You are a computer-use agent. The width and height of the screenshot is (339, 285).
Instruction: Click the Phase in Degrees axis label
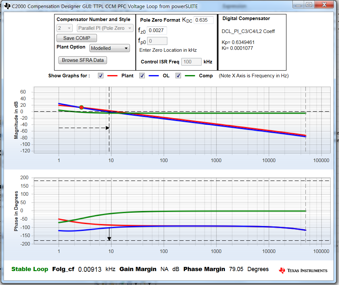click(x=16, y=211)
